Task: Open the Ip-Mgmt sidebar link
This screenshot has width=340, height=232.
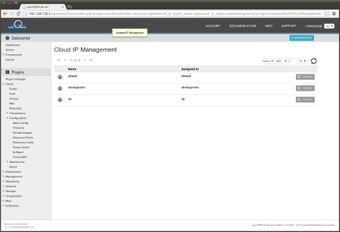Action: point(18,152)
